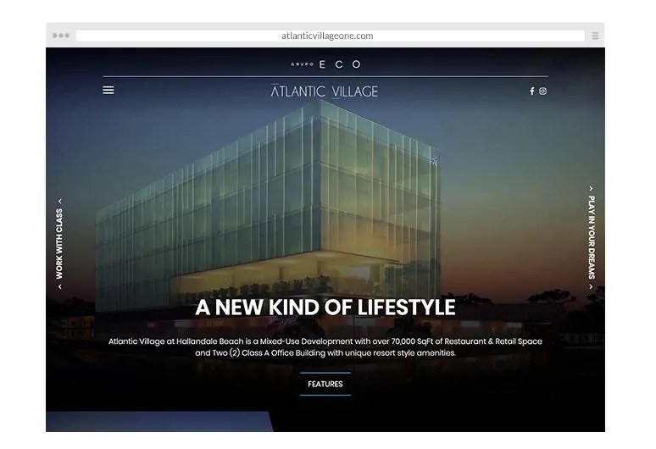Click the Features button
This screenshot has width=656, height=449.
click(x=325, y=384)
